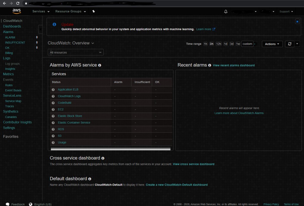Click the AWS logo home icon
This screenshot has height=206, width=304.
17,11
